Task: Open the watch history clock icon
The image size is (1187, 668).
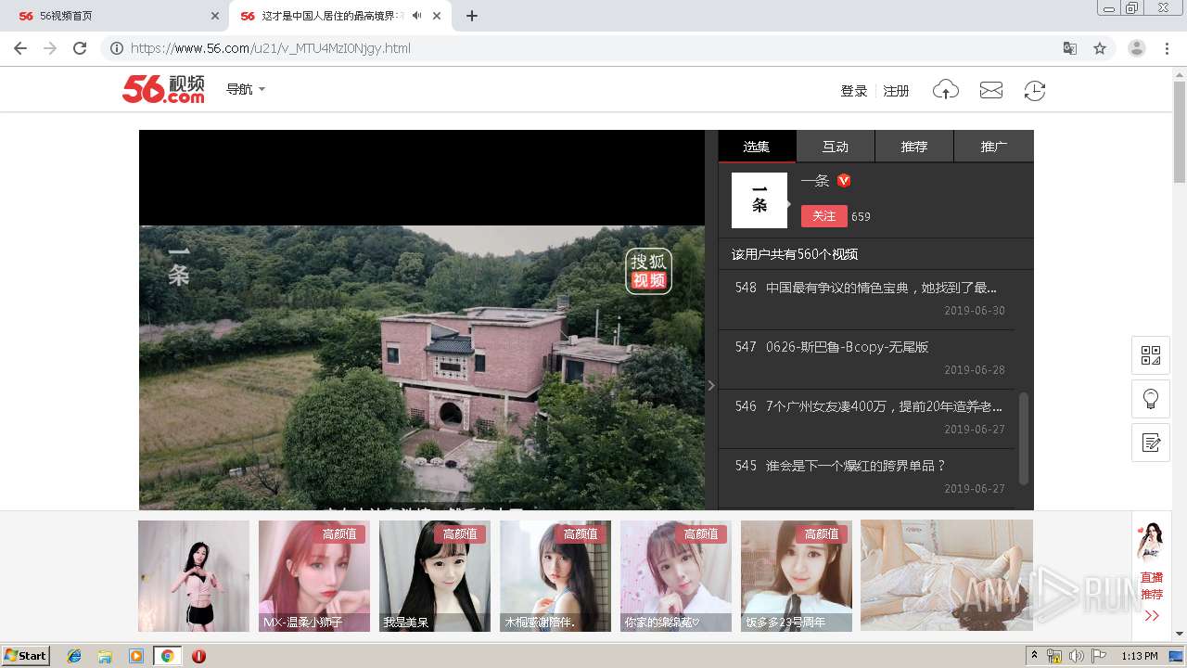Action: pos(1034,90)
